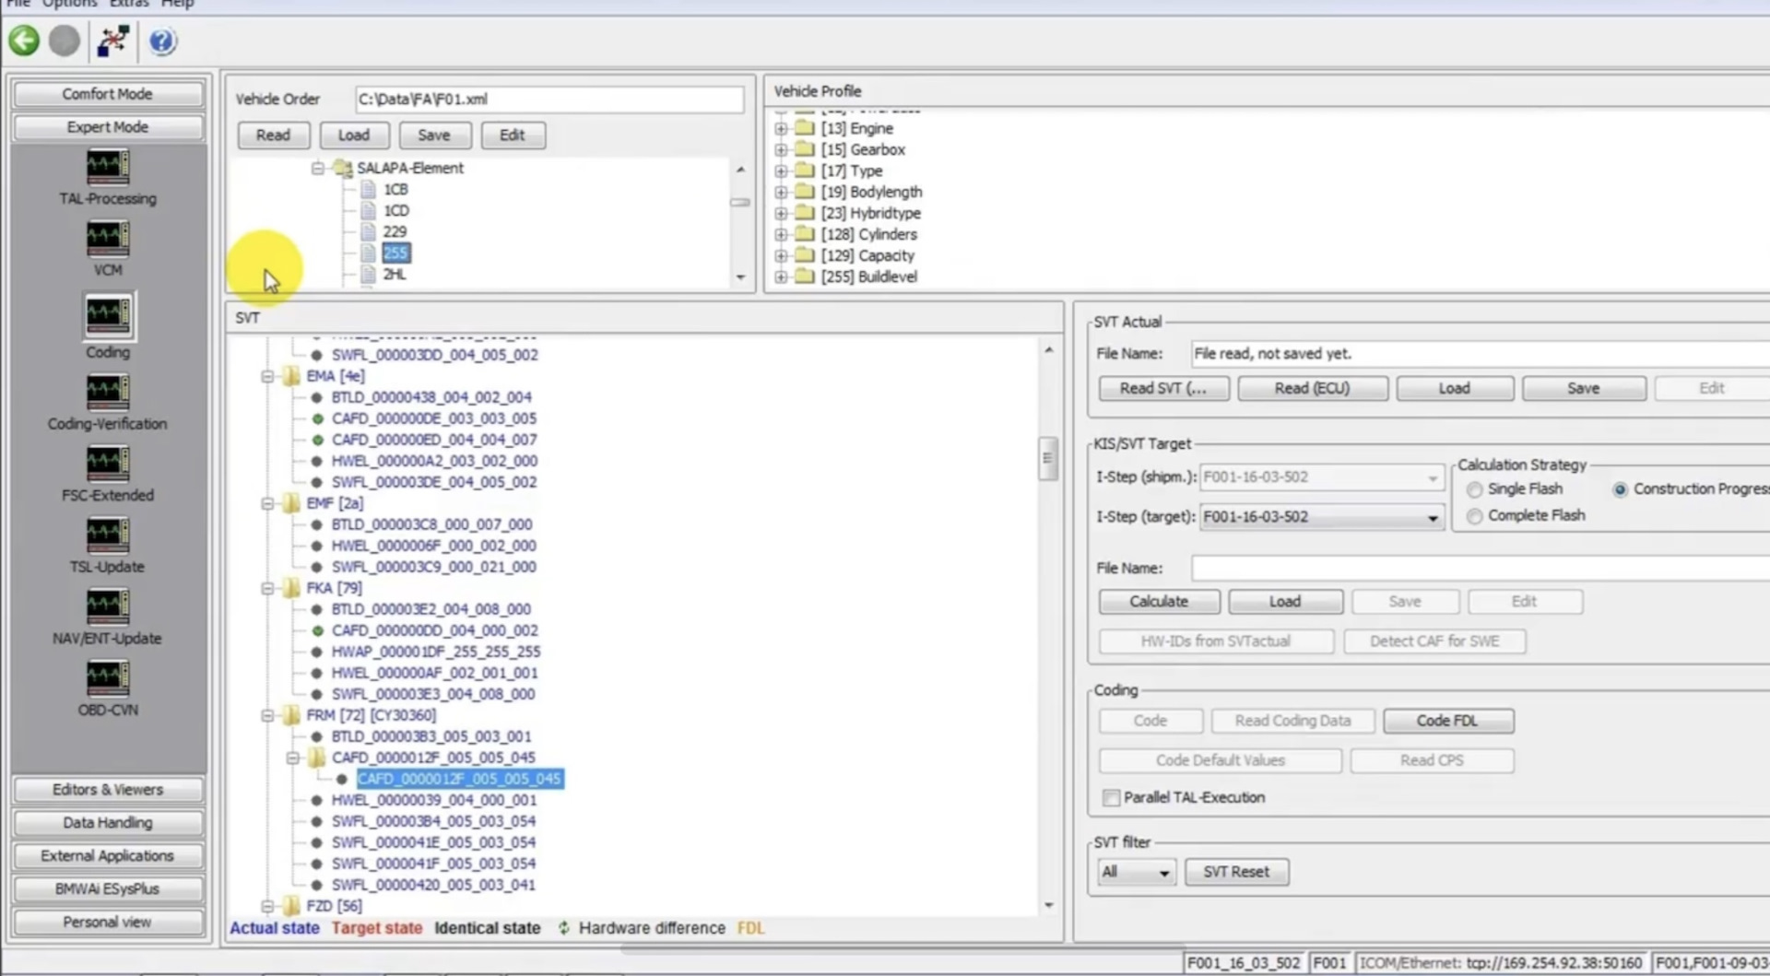
Task: Choose the Complete Flash radio option
Action: pos(1475,516)
